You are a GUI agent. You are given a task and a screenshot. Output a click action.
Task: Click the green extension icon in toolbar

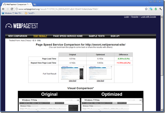coord(156,9)
